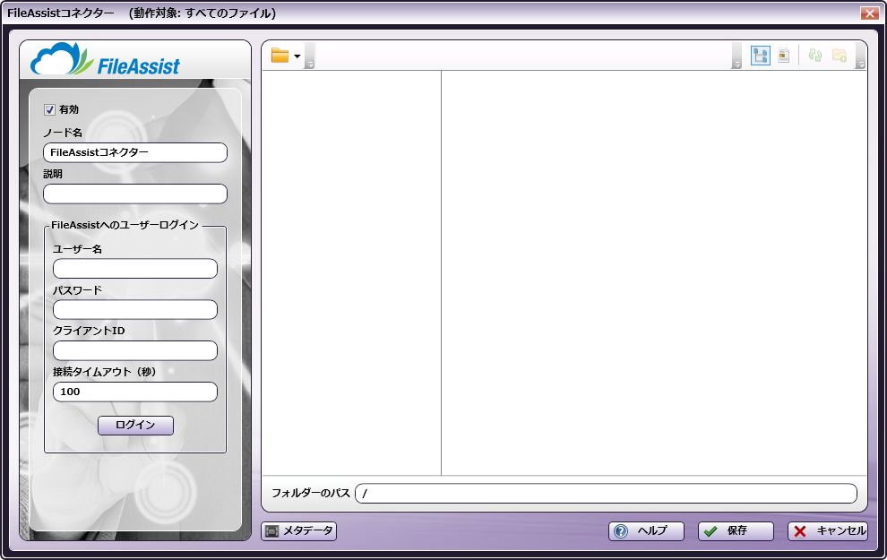The height and width of the screenshot is (560, 887).
Task: Click the ヘルプ button
Action: (646, 531)
